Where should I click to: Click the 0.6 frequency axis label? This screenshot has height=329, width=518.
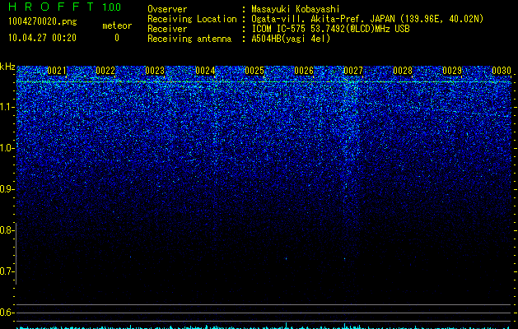point(7,313)
